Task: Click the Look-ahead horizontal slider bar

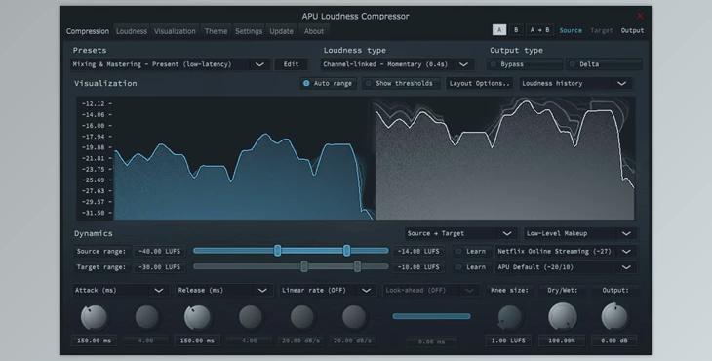Action: click(x=431, y=316)
